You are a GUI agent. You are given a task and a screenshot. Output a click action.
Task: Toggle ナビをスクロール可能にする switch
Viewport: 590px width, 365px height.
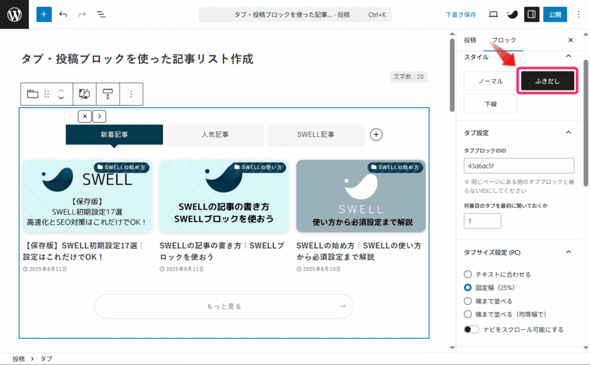point(471,329)
